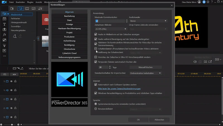Image resolution: width=223 pixels, height=126 pixels.
Task: Click the blue notification bell icon
Action: (x=204, y=2)
